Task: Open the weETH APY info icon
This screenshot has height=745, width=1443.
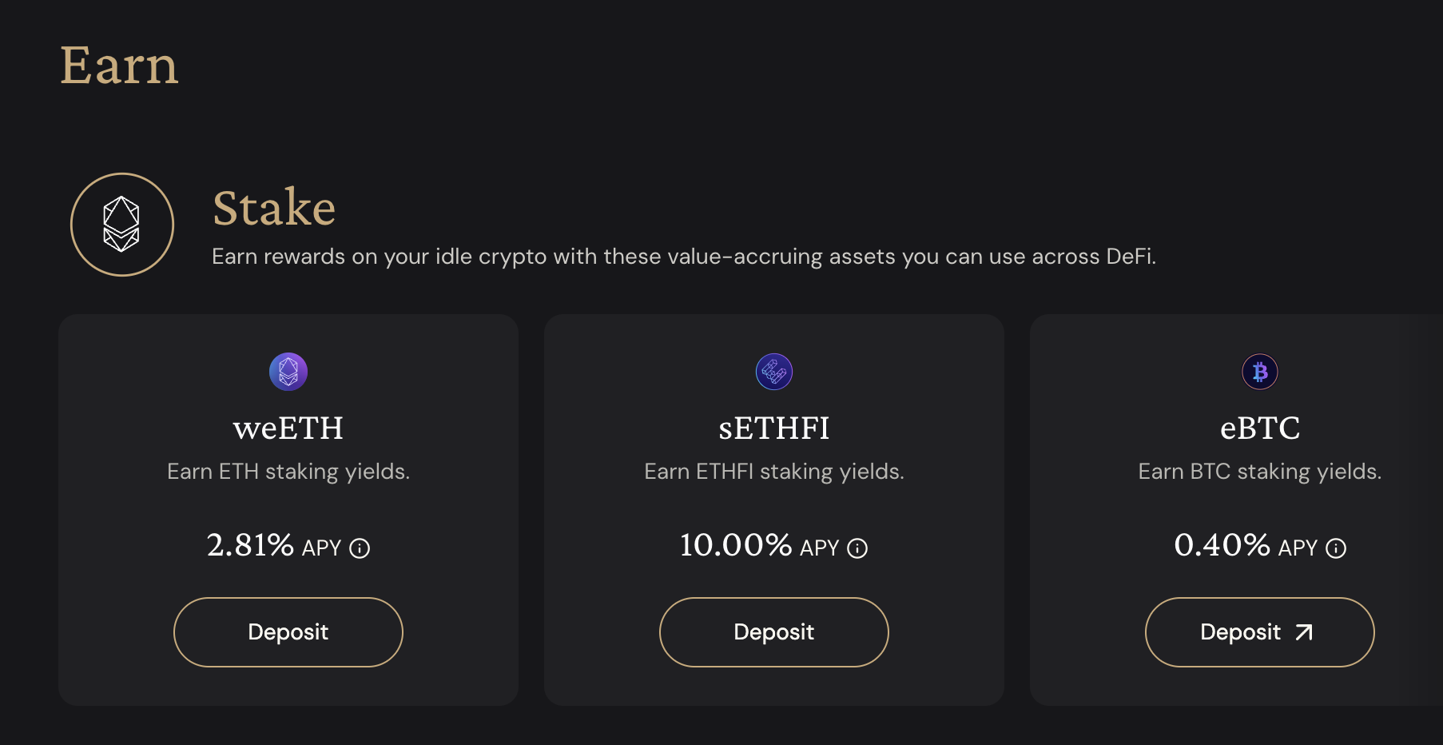Action: tap(360, 548)
